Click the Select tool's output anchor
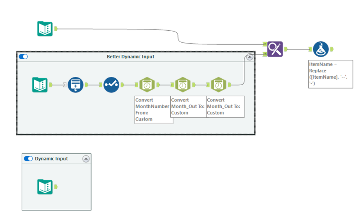 (x=122, y=85)
